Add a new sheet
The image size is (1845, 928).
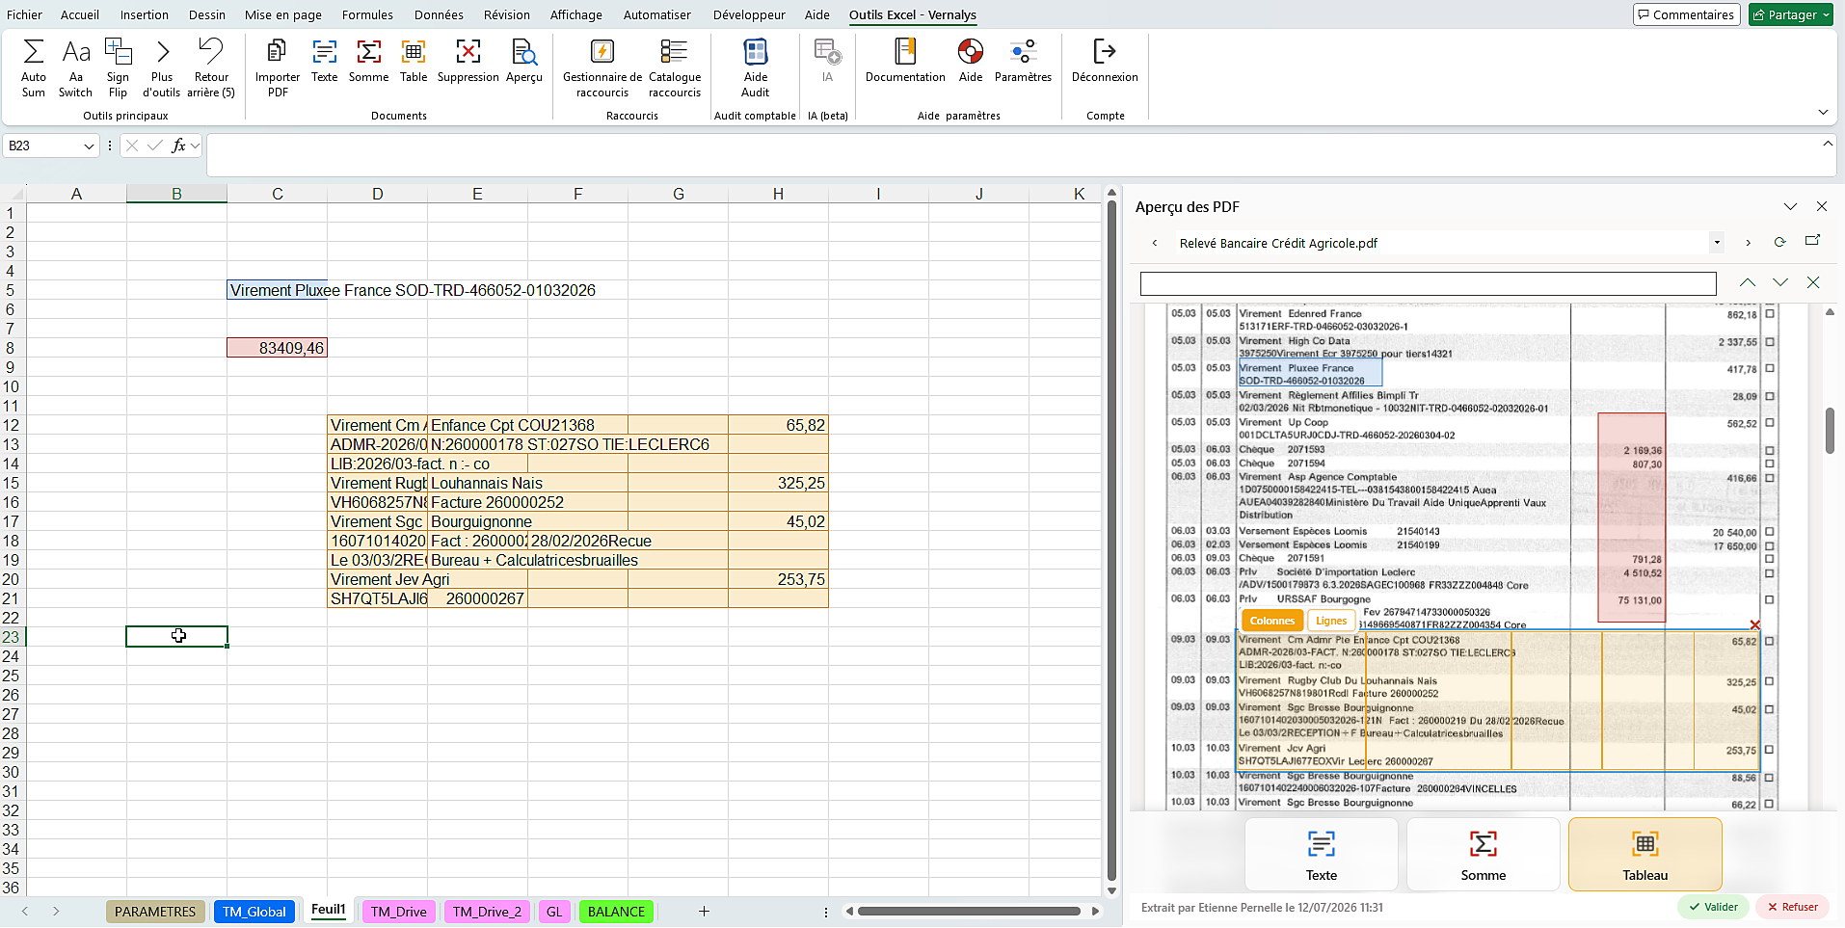click(705, 911)
